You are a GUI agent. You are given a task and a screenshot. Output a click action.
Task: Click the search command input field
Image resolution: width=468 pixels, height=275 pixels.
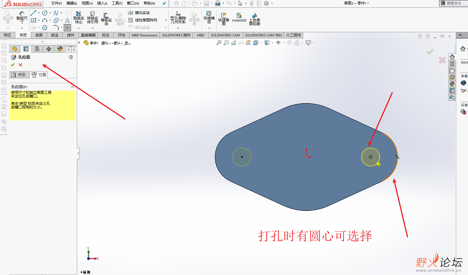454,3
